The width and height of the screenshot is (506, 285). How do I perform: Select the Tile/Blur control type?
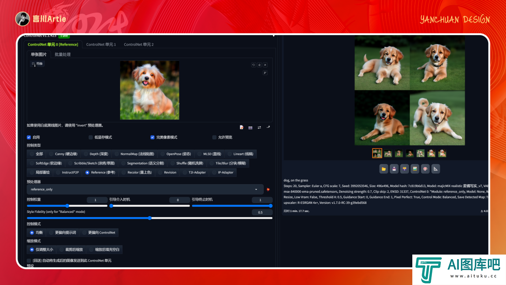[x=228, y=163]
